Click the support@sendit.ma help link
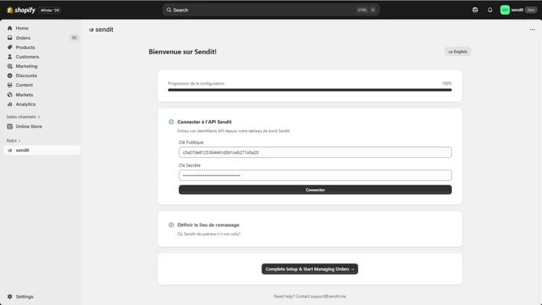542x305 pixels. [328, 296]
